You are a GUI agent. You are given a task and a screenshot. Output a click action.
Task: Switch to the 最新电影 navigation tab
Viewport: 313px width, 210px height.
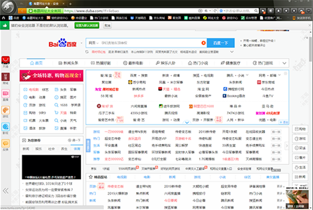tap(134, 63)
